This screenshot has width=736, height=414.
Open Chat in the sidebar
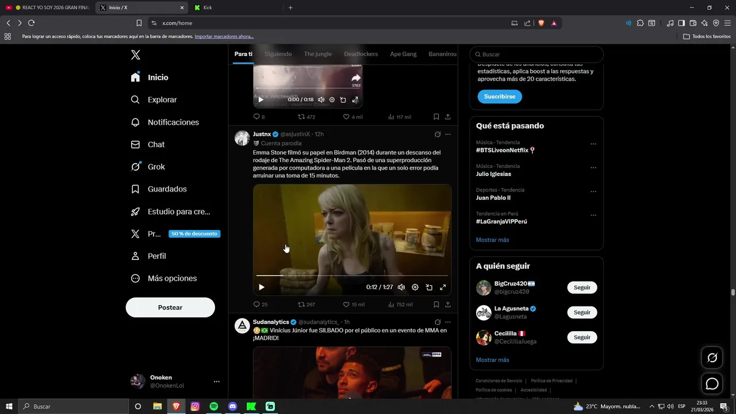coord(147,144)
